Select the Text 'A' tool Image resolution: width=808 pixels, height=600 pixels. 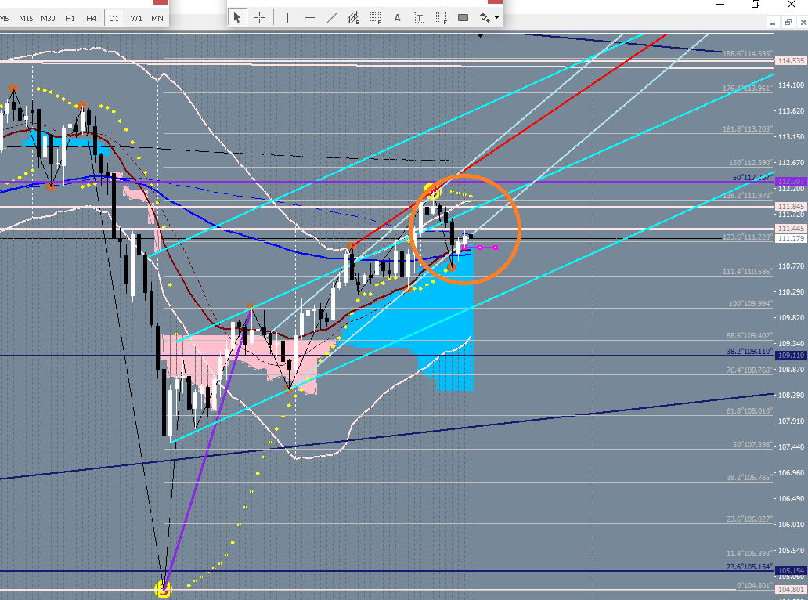point(397,17)
